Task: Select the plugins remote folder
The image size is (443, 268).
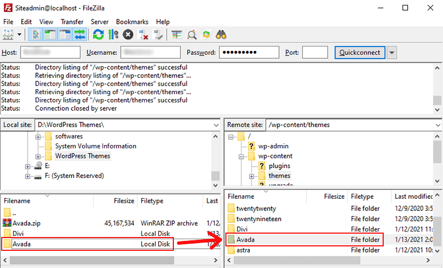Action: click(280, 166)
